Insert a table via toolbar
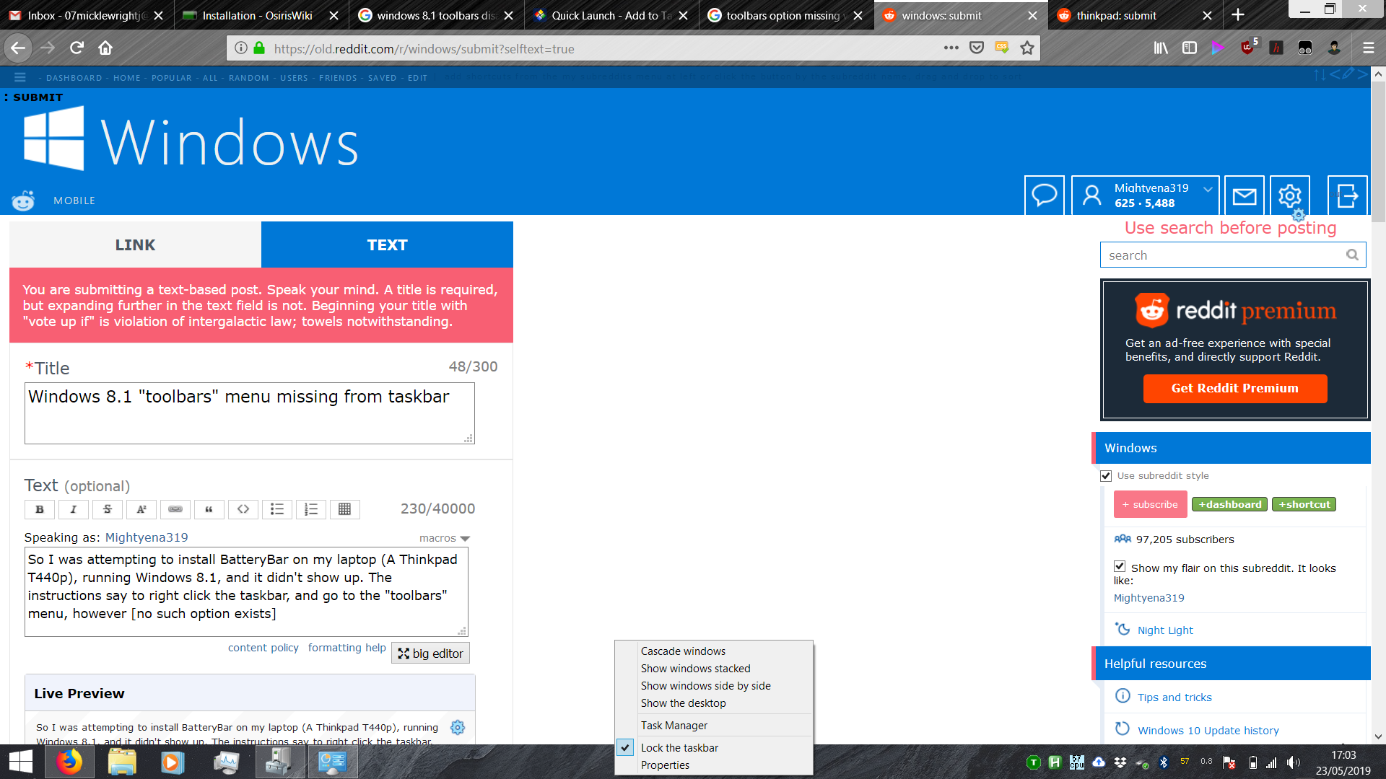The height and width of the screenshot is (779, 1386). (x=345, y=509)
